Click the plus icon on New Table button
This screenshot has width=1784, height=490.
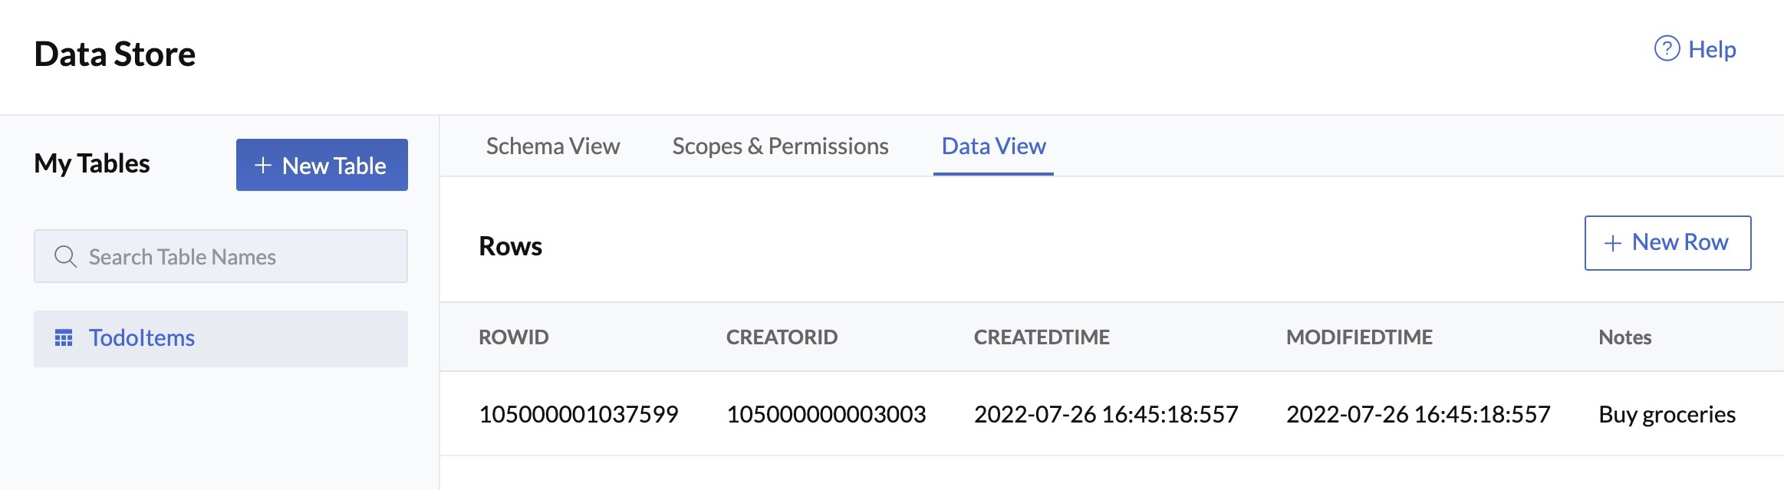[263, 166]
